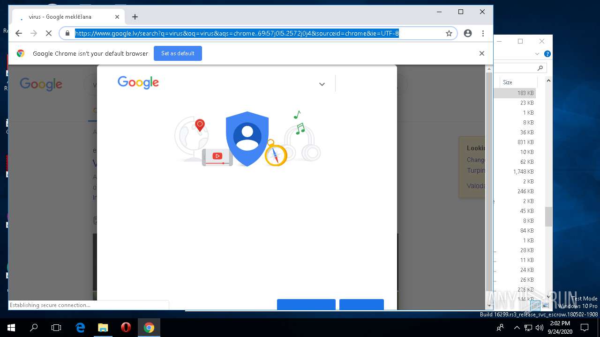Open taskbar search

click(x=34, y=328)
